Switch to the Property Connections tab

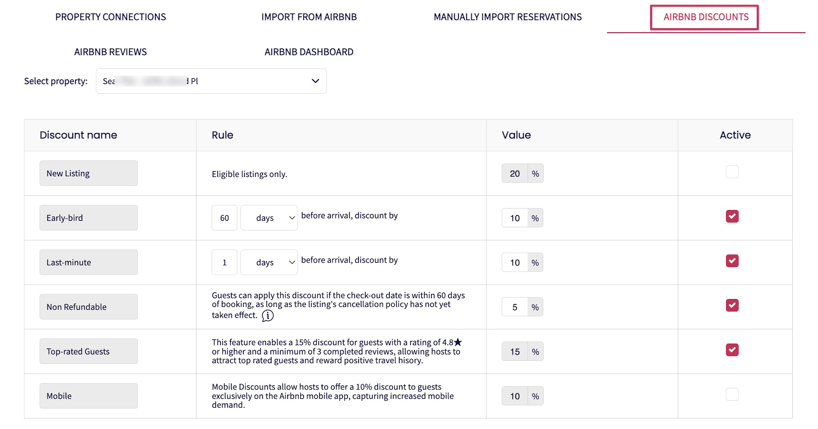(x=111, y=17)
